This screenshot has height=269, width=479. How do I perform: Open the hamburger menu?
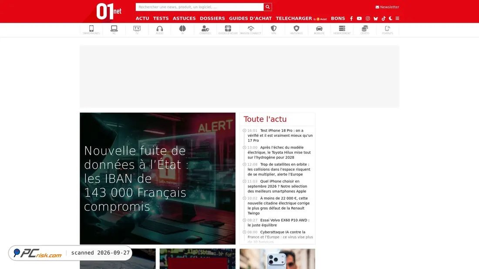pyautogui.click(x=398, y=18)
